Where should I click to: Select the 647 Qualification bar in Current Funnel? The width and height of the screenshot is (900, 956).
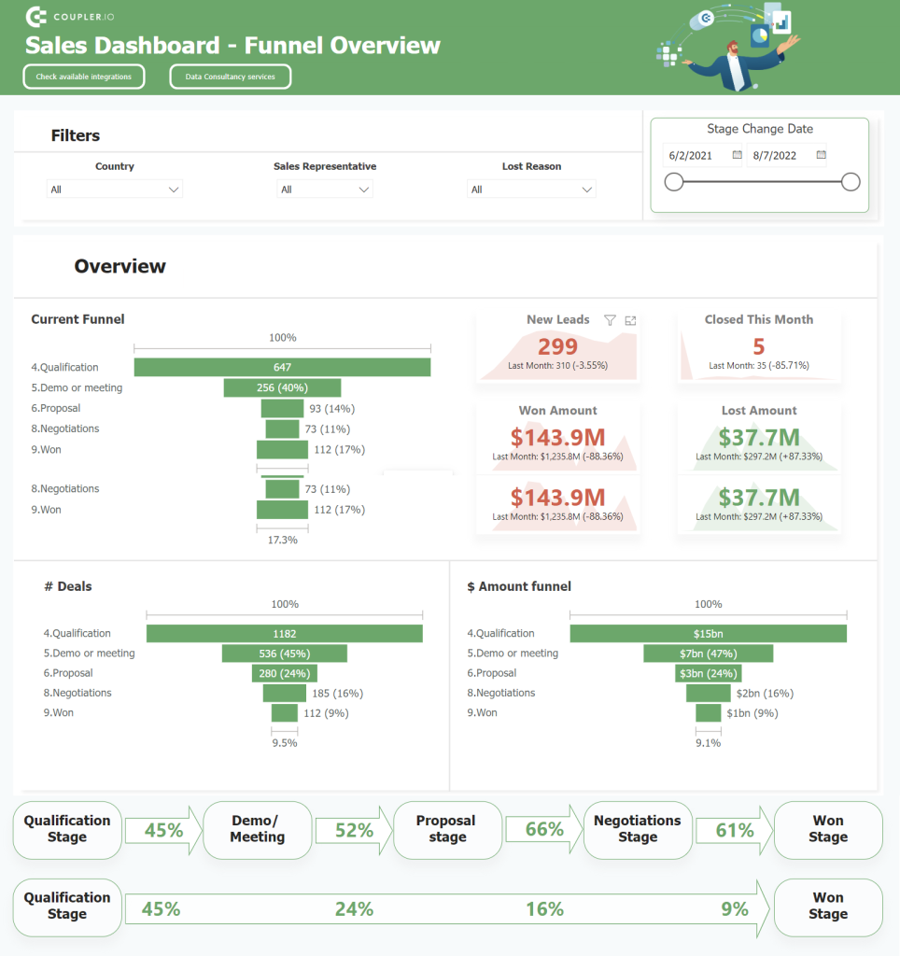282,367
